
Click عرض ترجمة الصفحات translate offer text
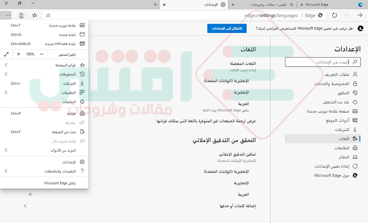(206, 121)
